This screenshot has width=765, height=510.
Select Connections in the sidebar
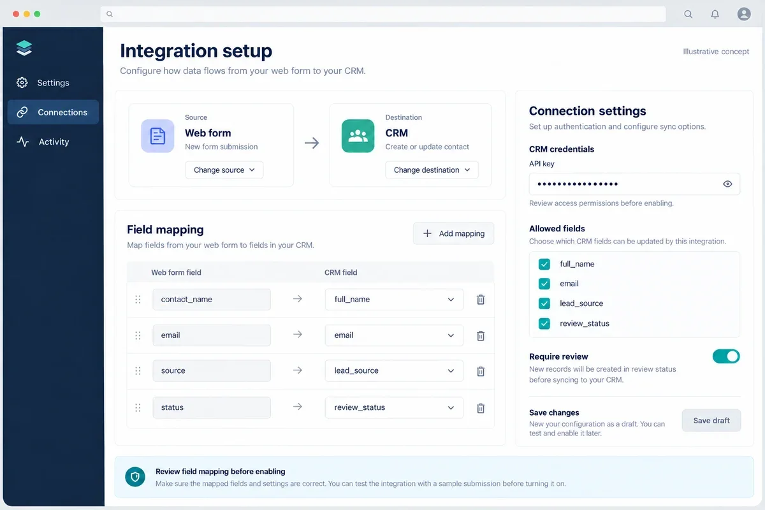[x=53, y=112]
